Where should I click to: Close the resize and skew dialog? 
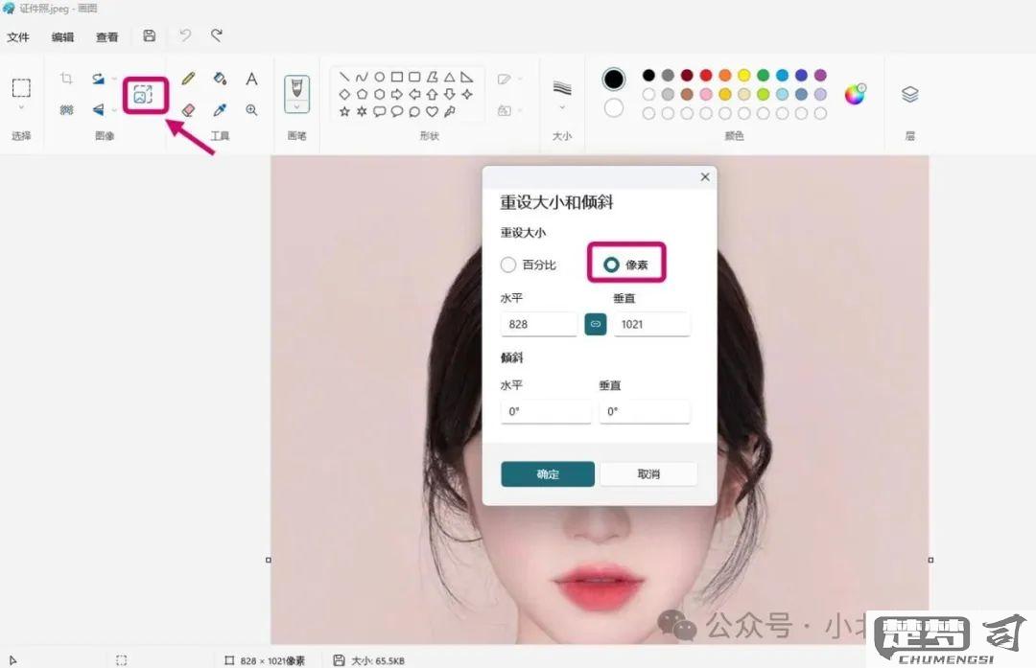pos(705,177)
